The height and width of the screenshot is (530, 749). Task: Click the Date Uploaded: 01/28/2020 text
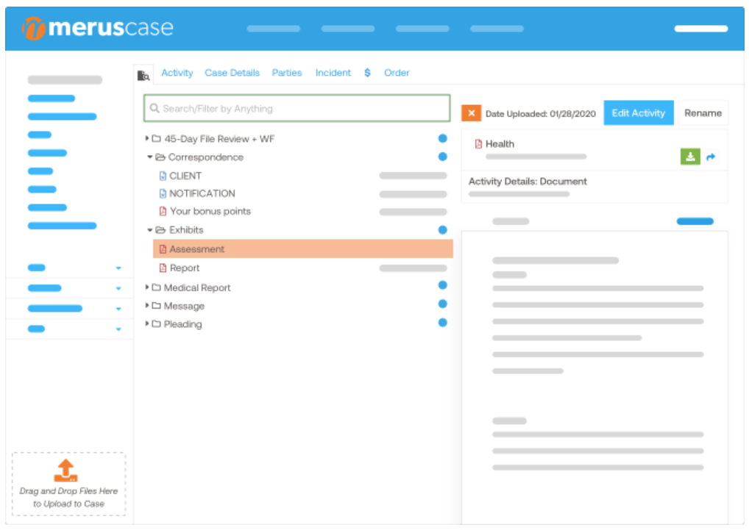coord(541,113)
